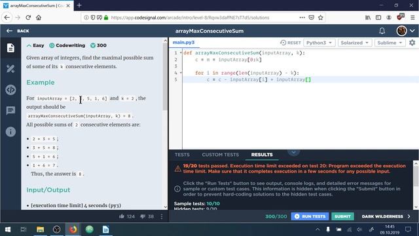Open the language Python3 dropdown
The image size is (419, 236).
(319, 43)
